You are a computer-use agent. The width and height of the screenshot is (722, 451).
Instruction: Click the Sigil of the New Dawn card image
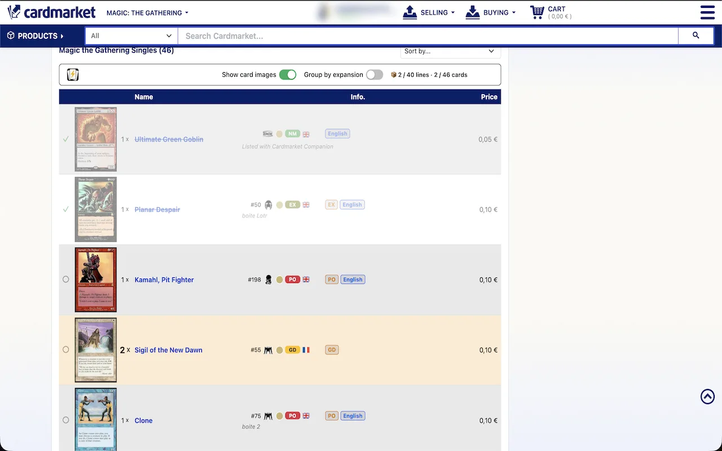(96, 350)
